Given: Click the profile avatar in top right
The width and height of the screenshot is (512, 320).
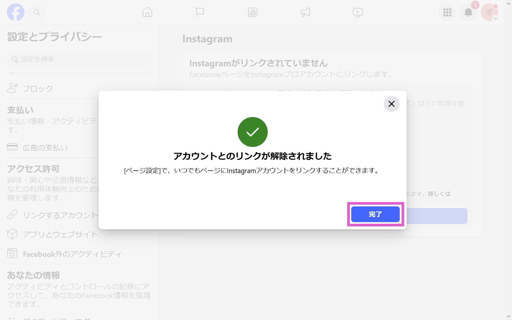Looking at the screenshot, I should pos(490,12).
